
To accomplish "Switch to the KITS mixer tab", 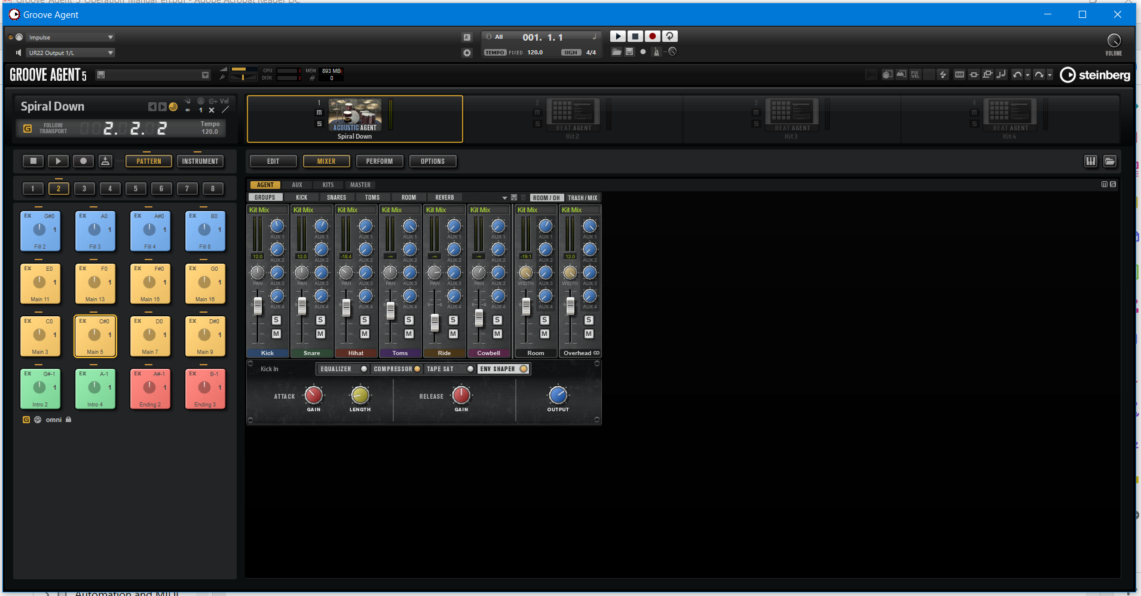I will point(328,185).
